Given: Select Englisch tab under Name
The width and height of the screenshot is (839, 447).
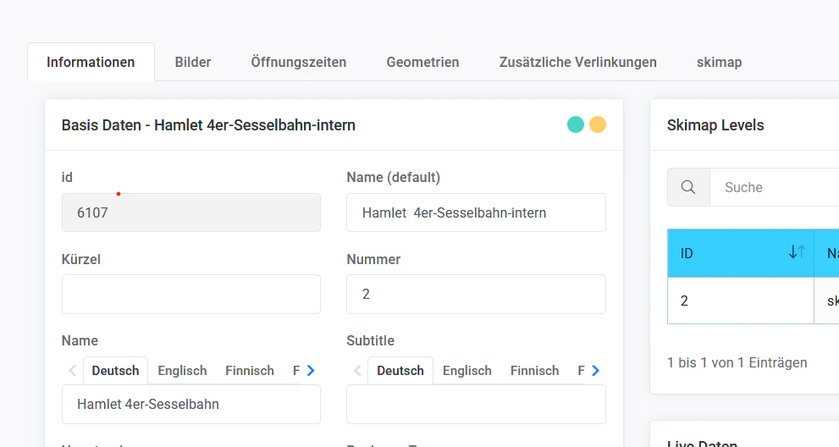Looking at the screenshot, I should [182, 371].
